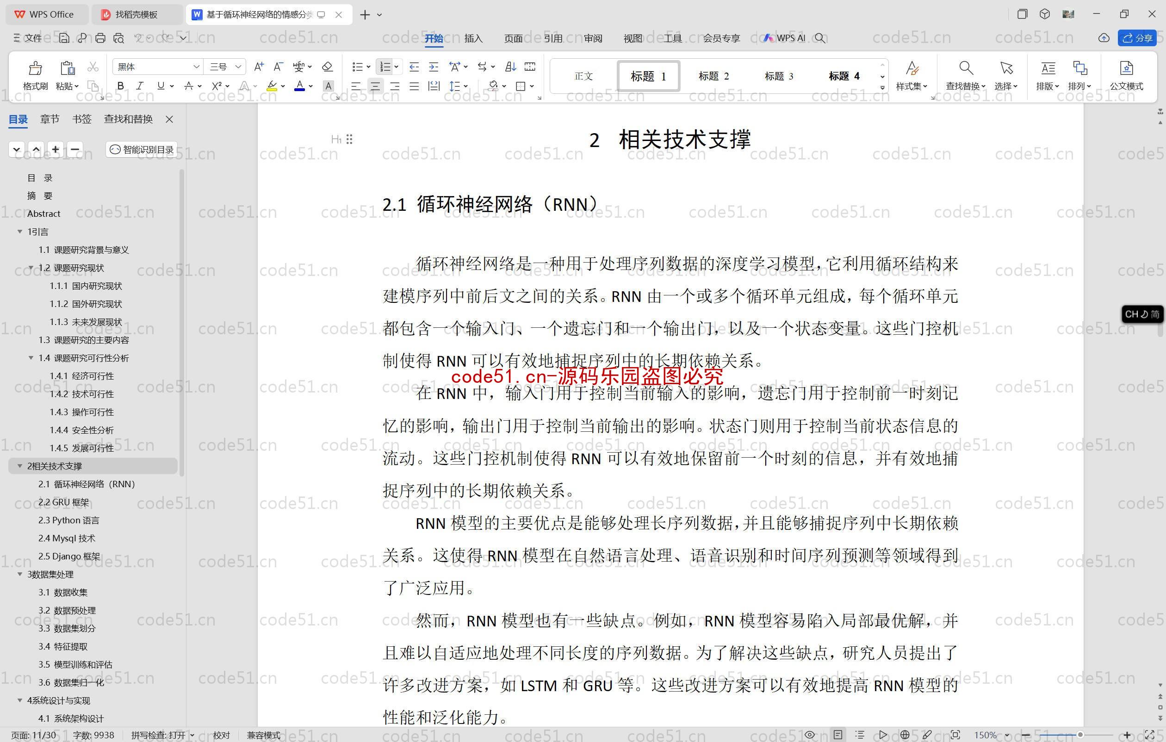The image size is (1166, 742).
Task: Apply the yellow text highlight color
Action: (272, 86)
